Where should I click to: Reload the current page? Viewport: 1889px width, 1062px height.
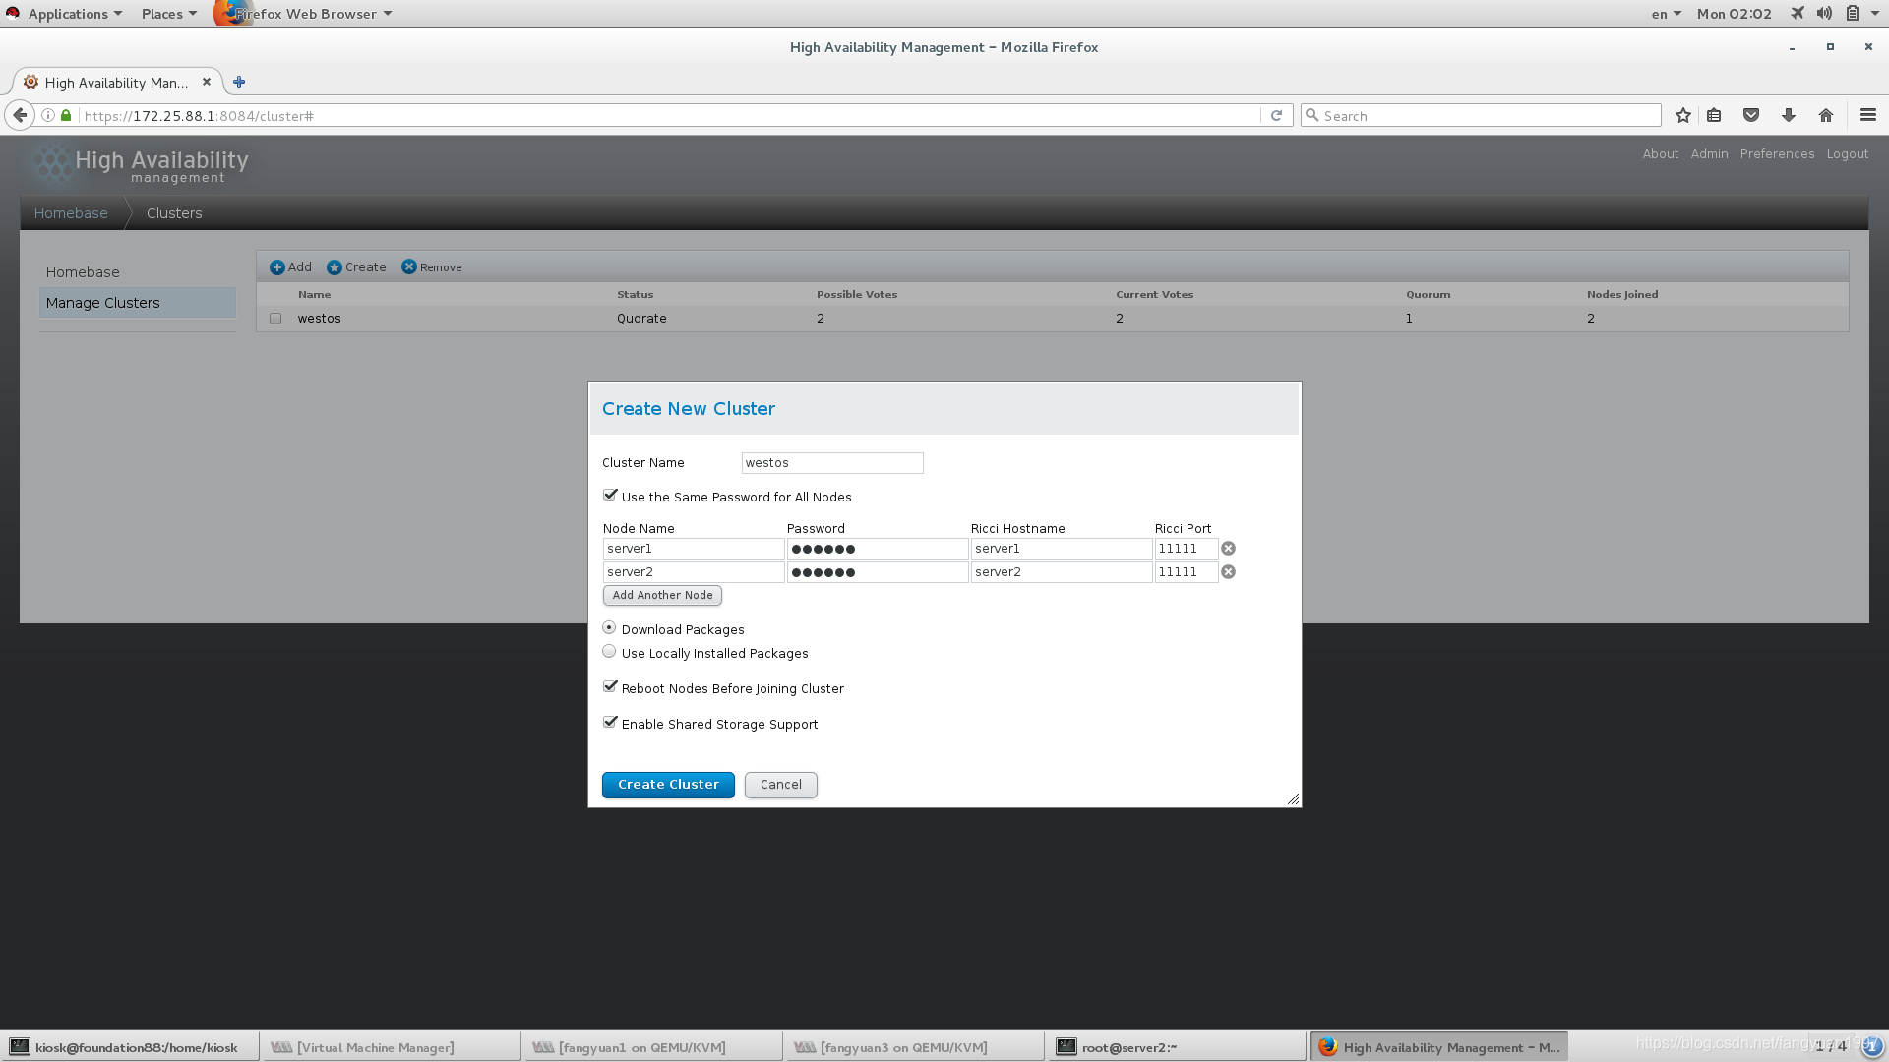(x=1276, y=116)
